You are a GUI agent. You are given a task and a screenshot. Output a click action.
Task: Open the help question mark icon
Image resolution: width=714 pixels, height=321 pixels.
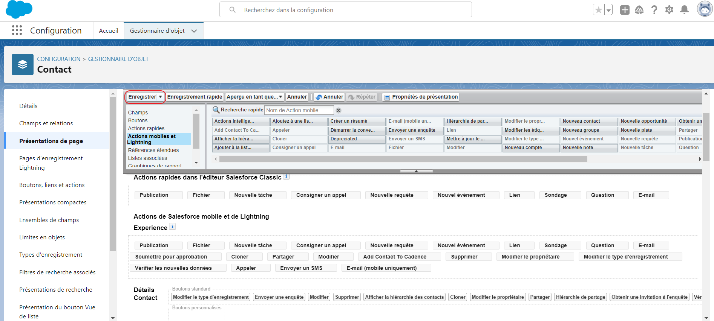click(654, 10)
